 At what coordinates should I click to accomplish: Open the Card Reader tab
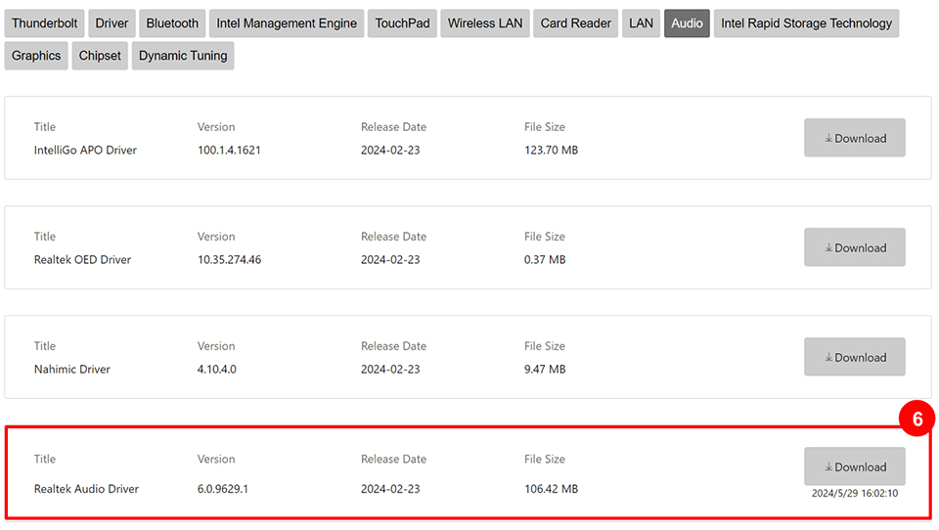[575, 23]
